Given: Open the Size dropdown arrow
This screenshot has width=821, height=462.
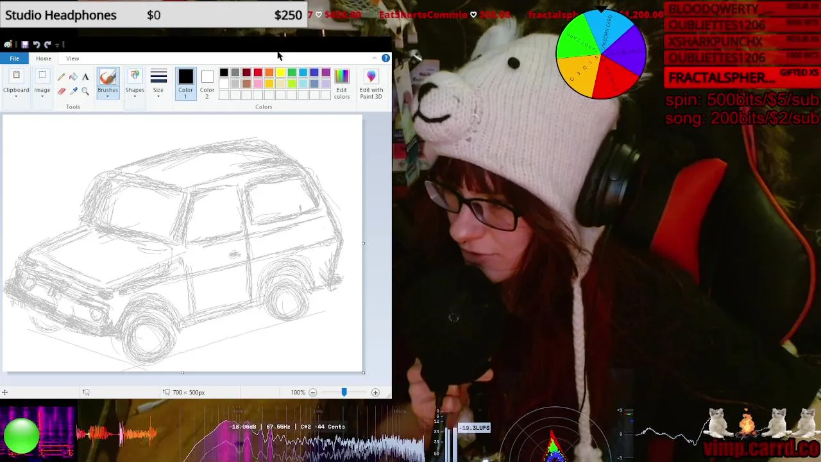Looking at the screenshot, I should pyautogui.click(x=158, y=96).
